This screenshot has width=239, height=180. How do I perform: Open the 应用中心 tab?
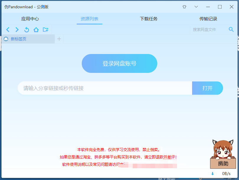pos(30,19)
